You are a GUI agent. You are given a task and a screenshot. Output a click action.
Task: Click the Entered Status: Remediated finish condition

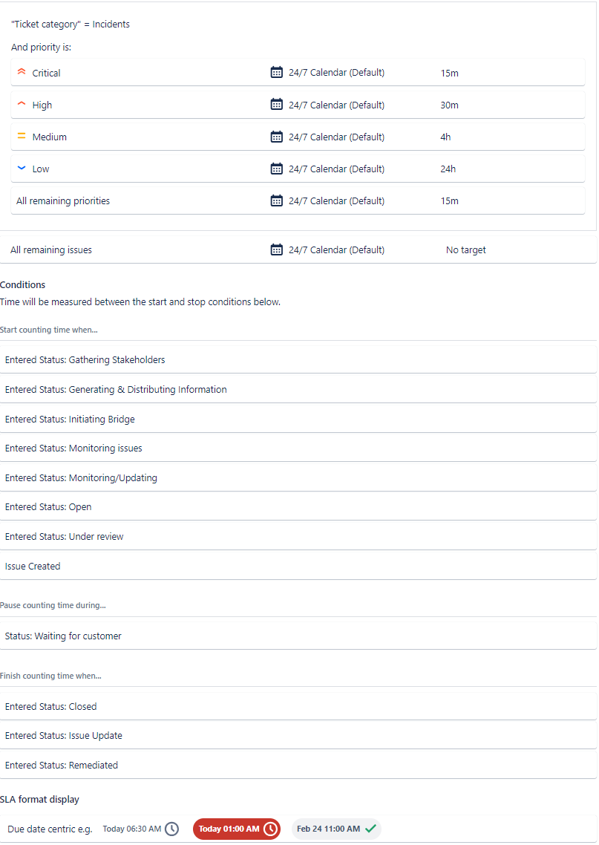coord(298,766)
